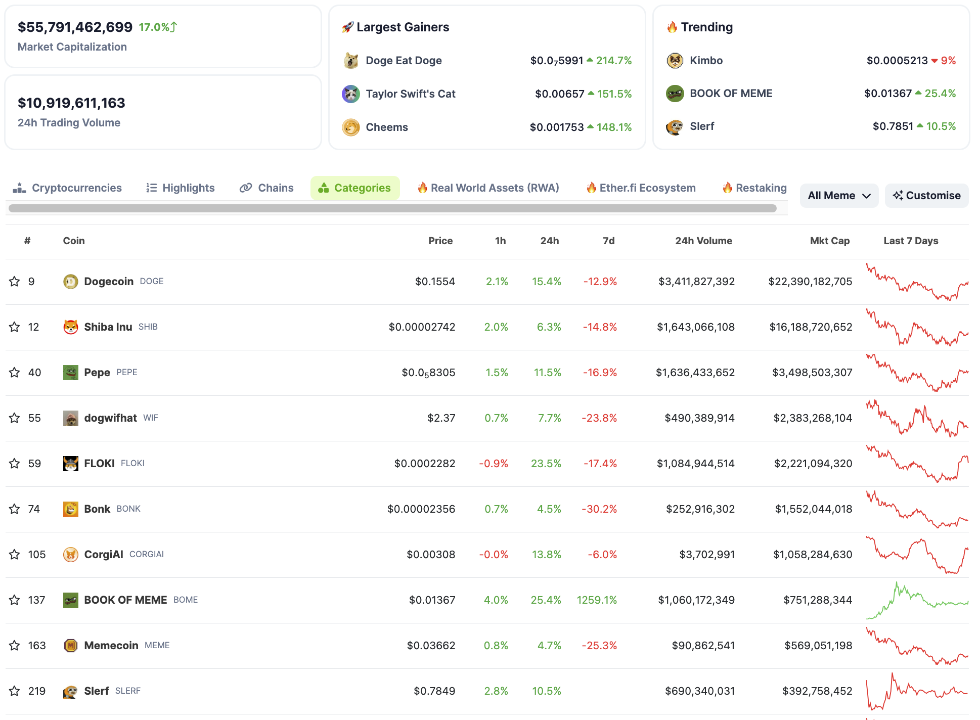Sort by the Coin column header
The width and height of the screenshot is (980, 720).
(74, 241)
